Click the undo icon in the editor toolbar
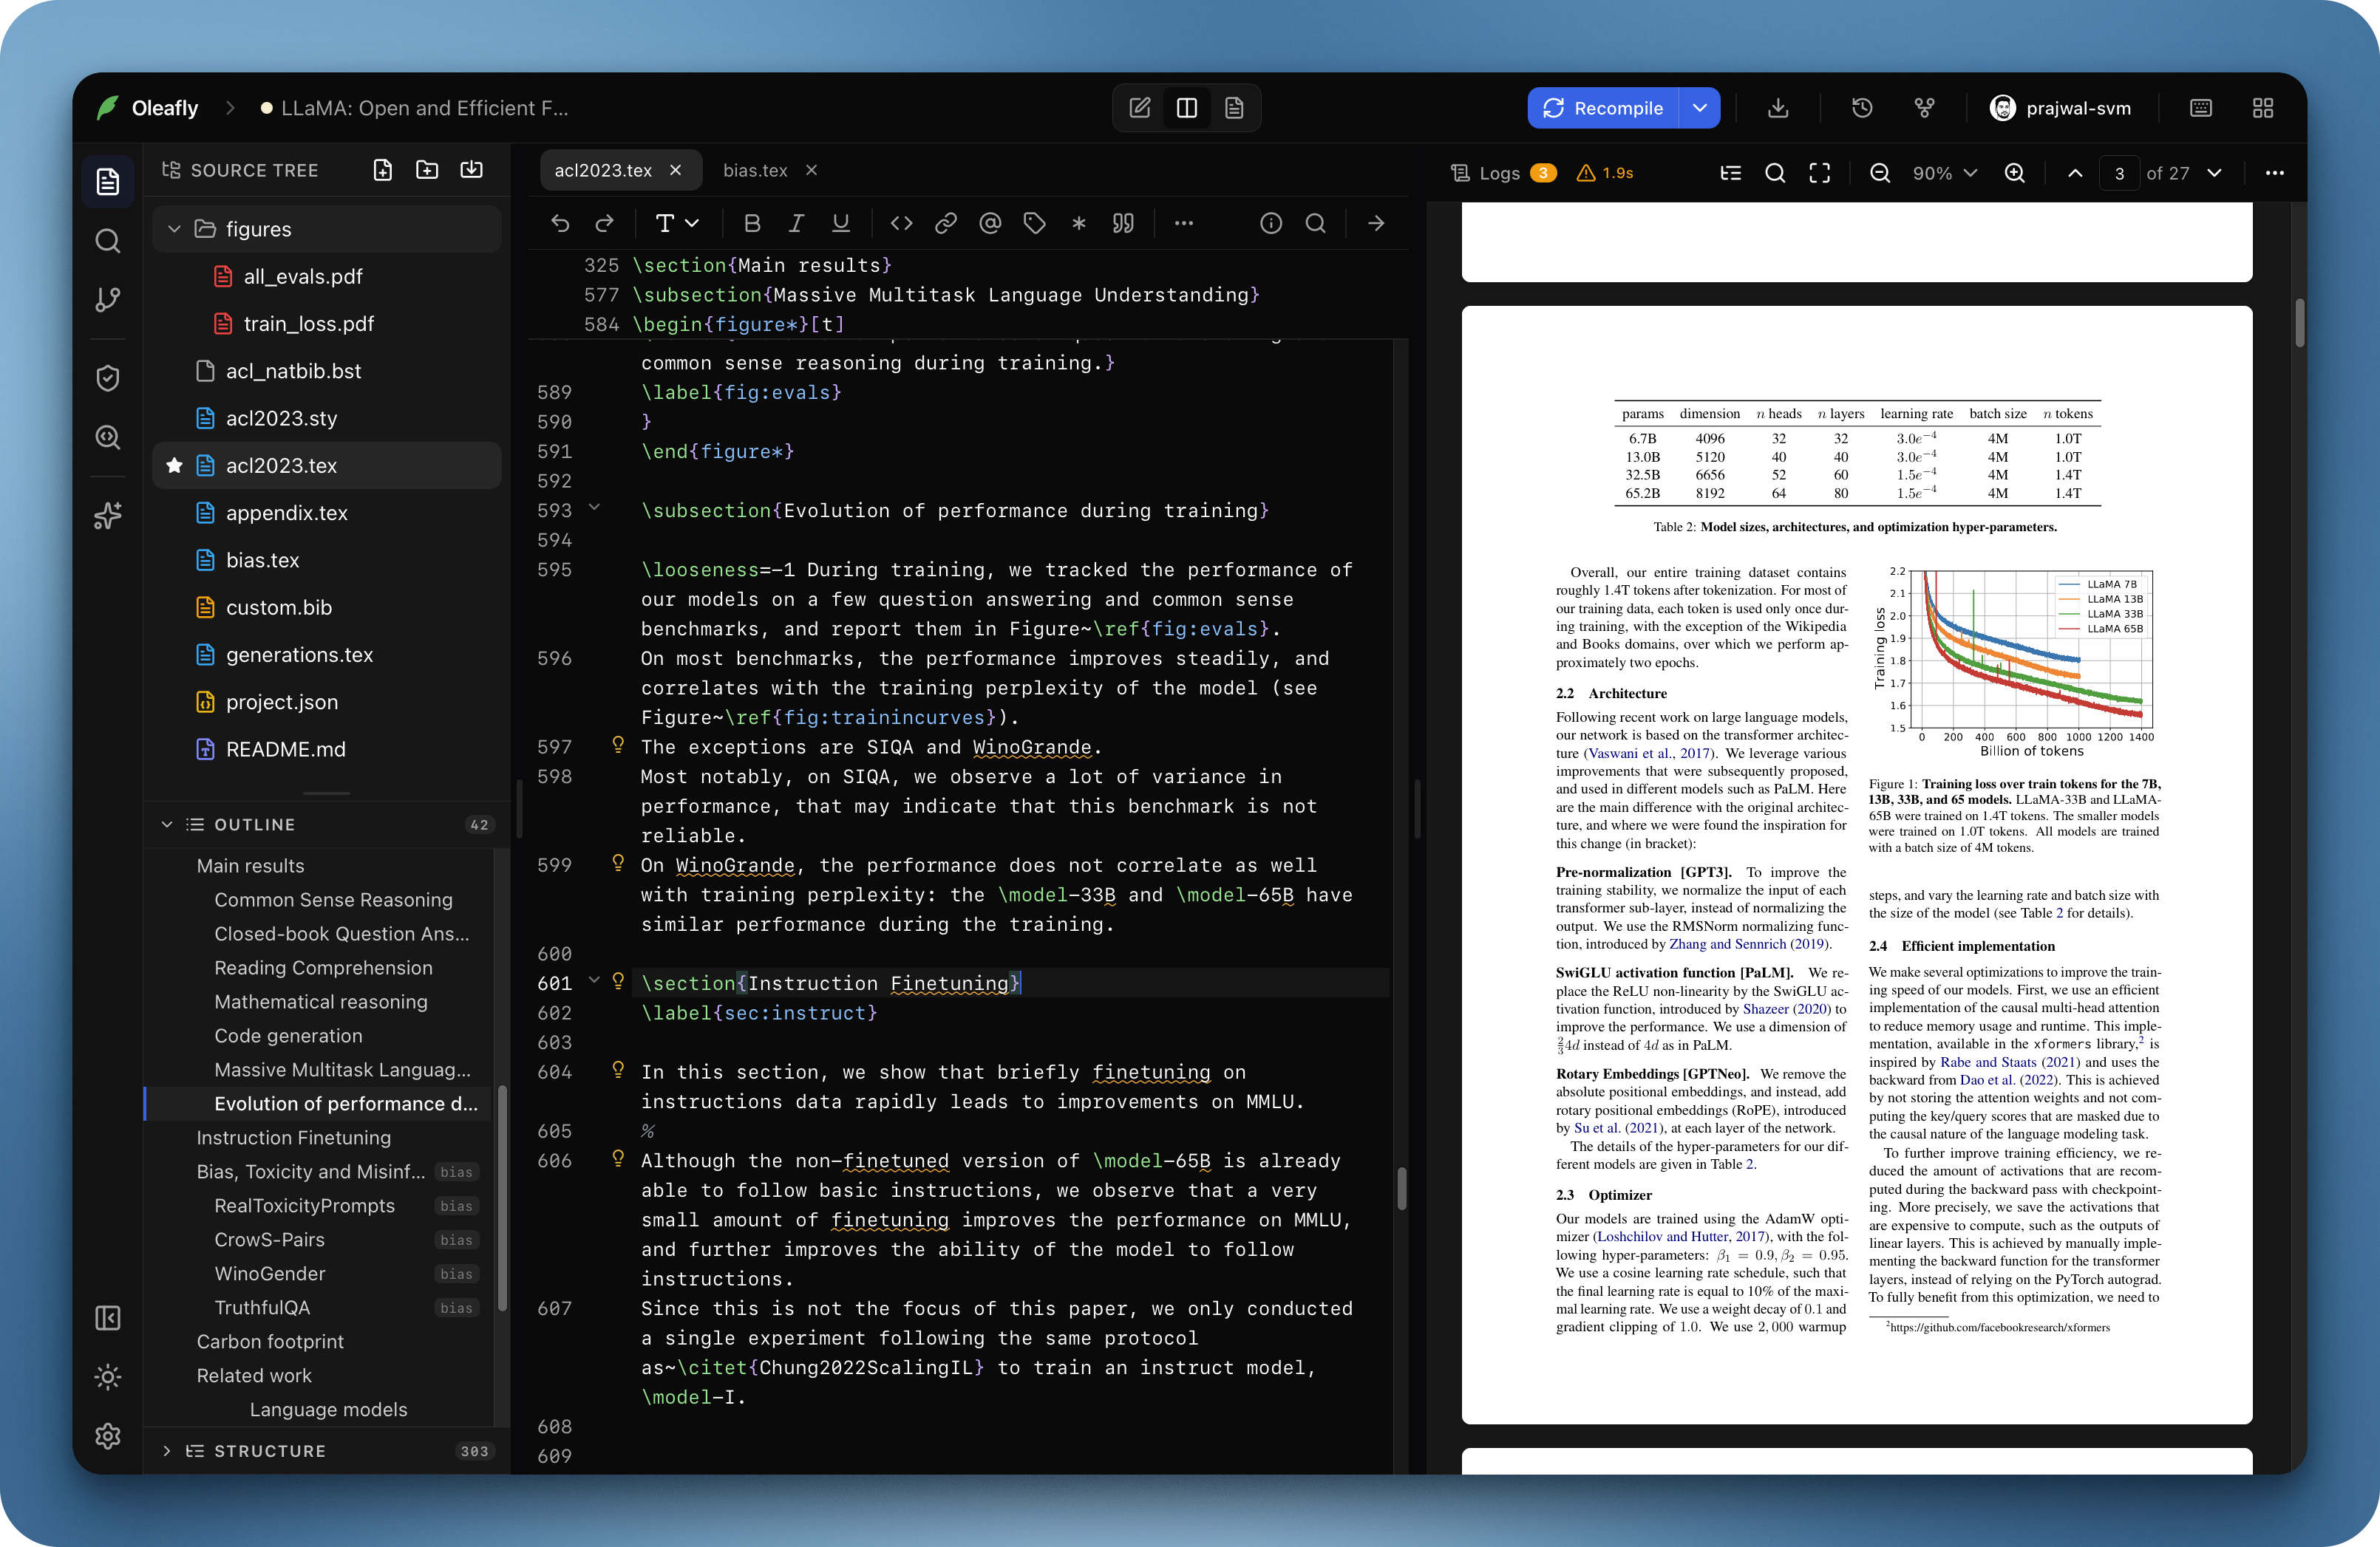Screen dimensions: 2380x1547 [x=560, y=224]
